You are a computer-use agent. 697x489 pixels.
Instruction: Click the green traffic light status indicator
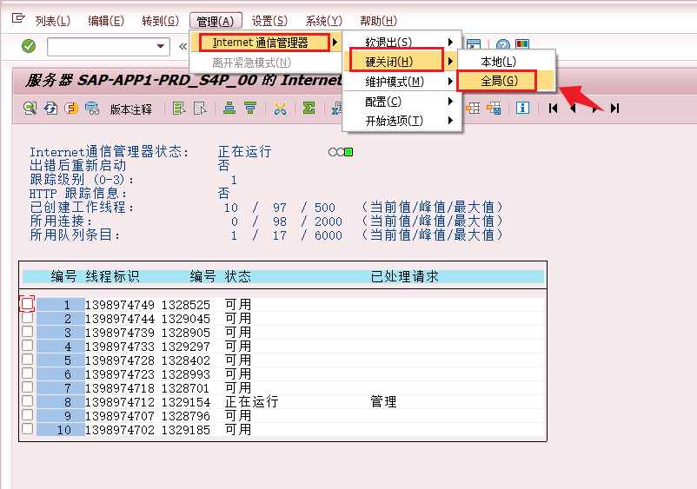348,152
